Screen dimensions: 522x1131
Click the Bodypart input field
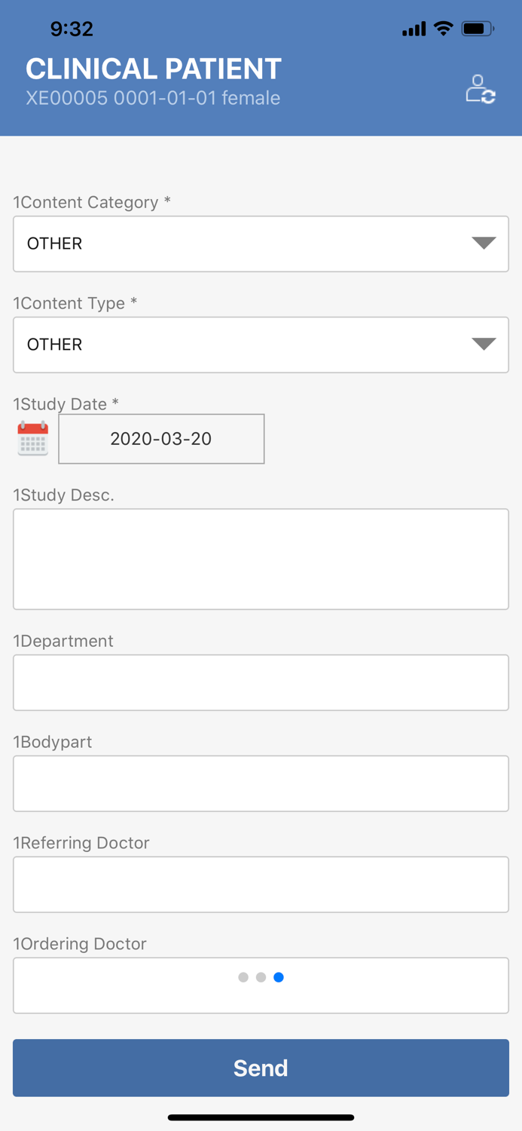click(261, 783)
